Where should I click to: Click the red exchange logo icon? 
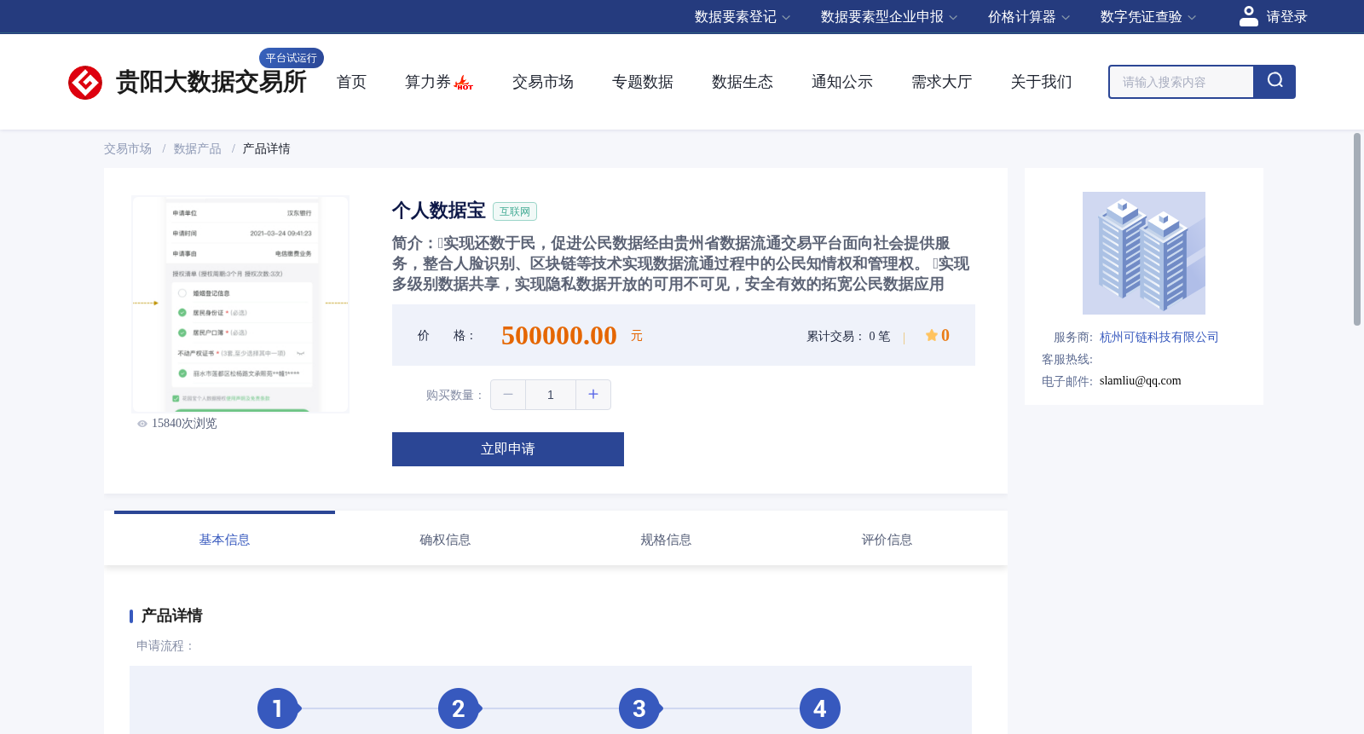pos(85,83)
